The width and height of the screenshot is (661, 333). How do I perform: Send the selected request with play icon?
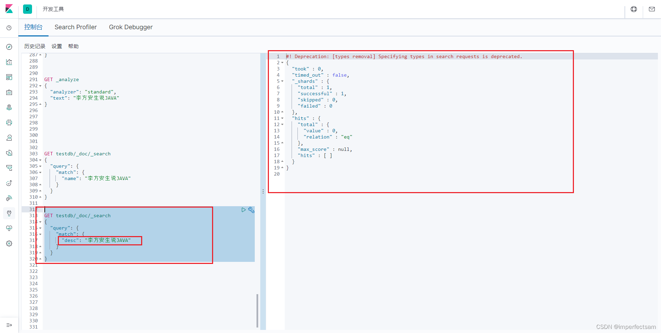click(x=243, y=210)
